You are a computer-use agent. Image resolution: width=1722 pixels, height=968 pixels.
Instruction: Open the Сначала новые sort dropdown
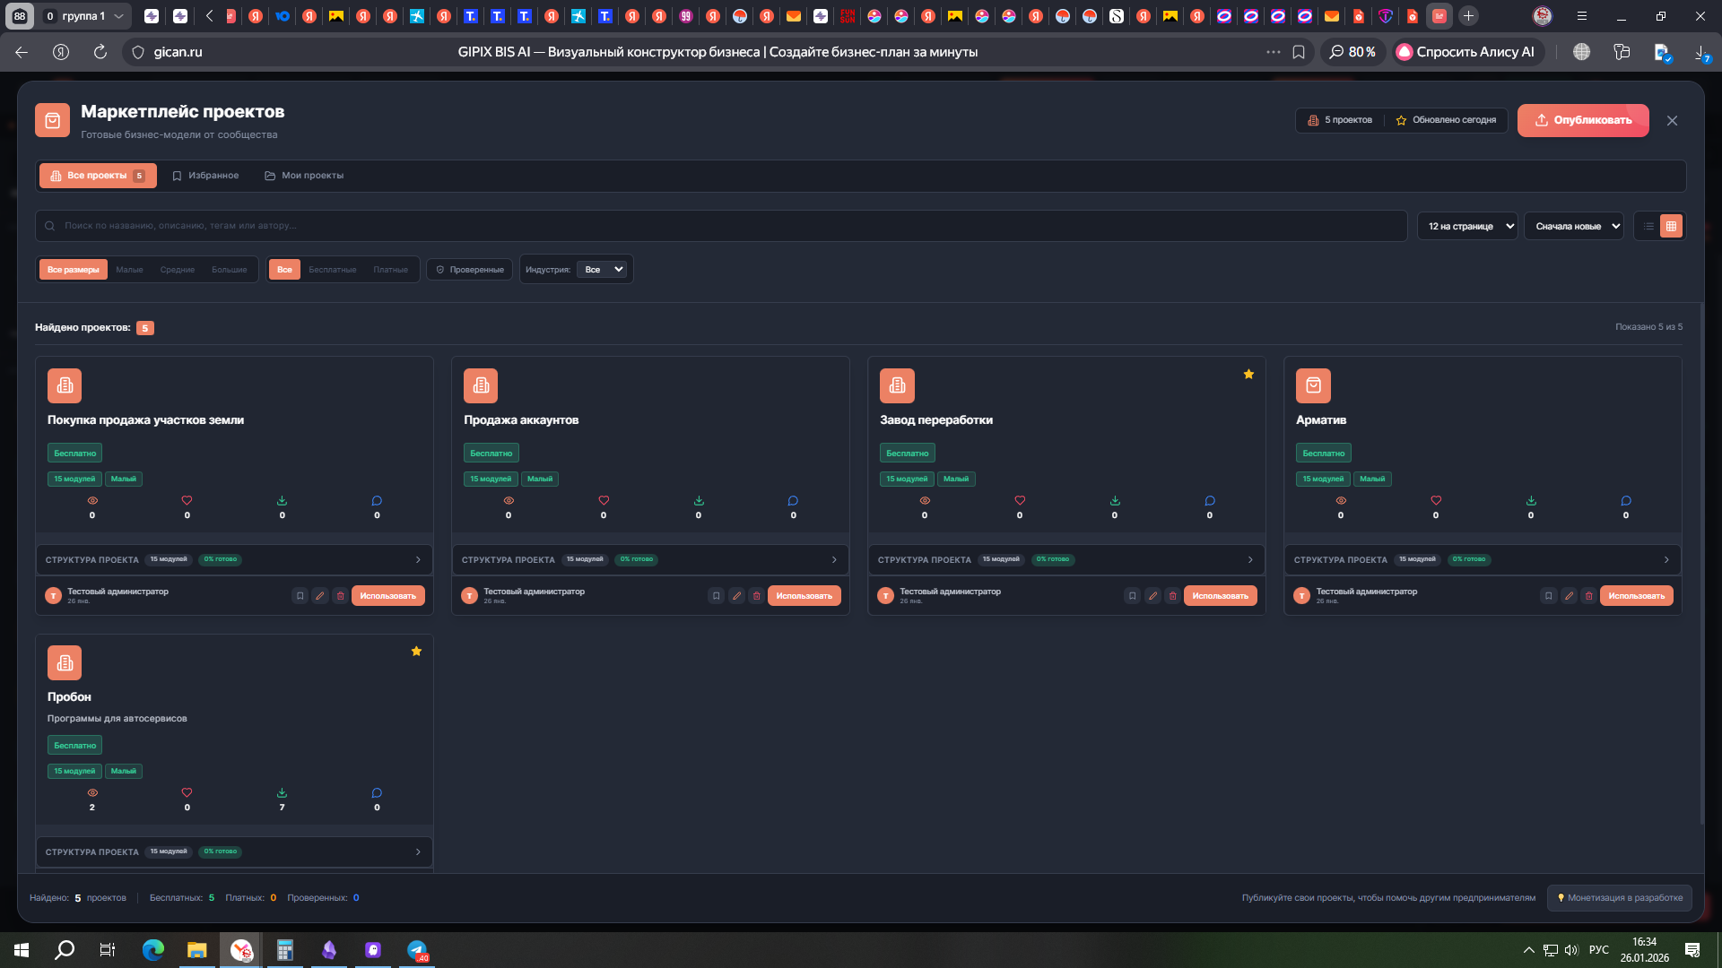click(x=1573, y=227)
